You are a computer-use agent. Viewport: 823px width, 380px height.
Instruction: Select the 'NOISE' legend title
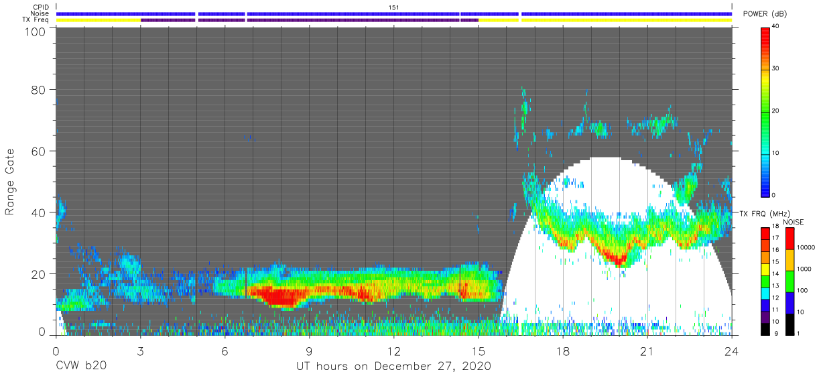(x=793, y=222)
